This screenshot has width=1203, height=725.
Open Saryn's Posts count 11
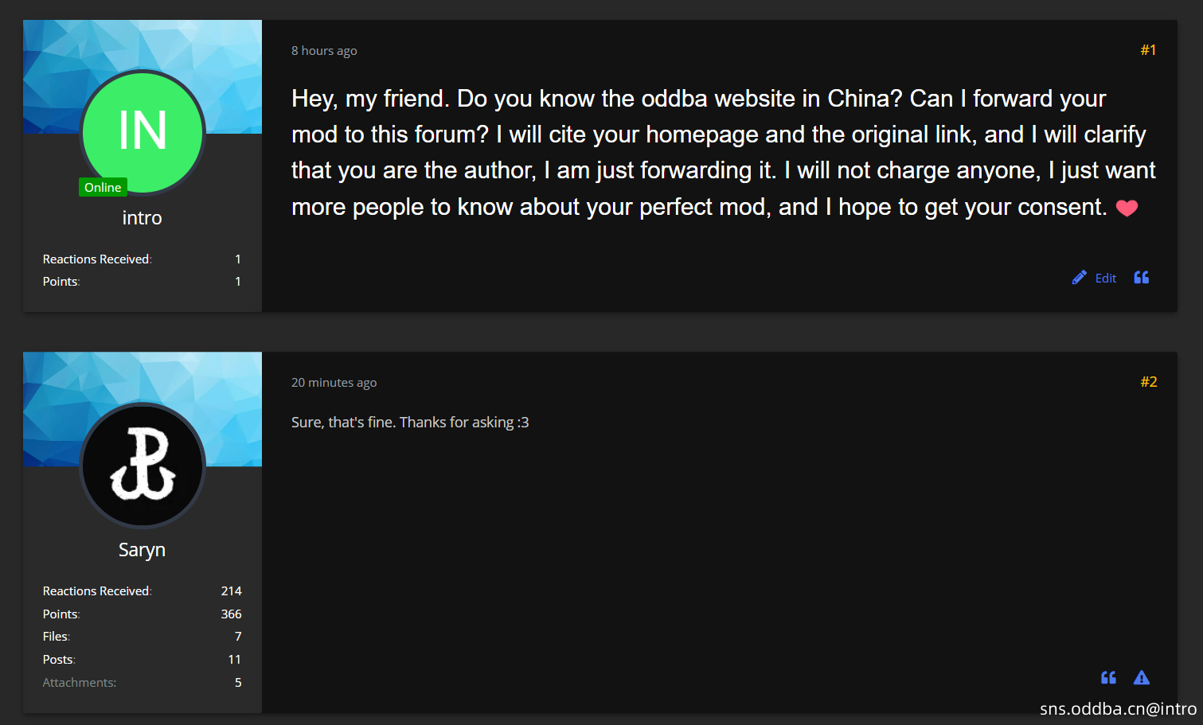(234, 660)
